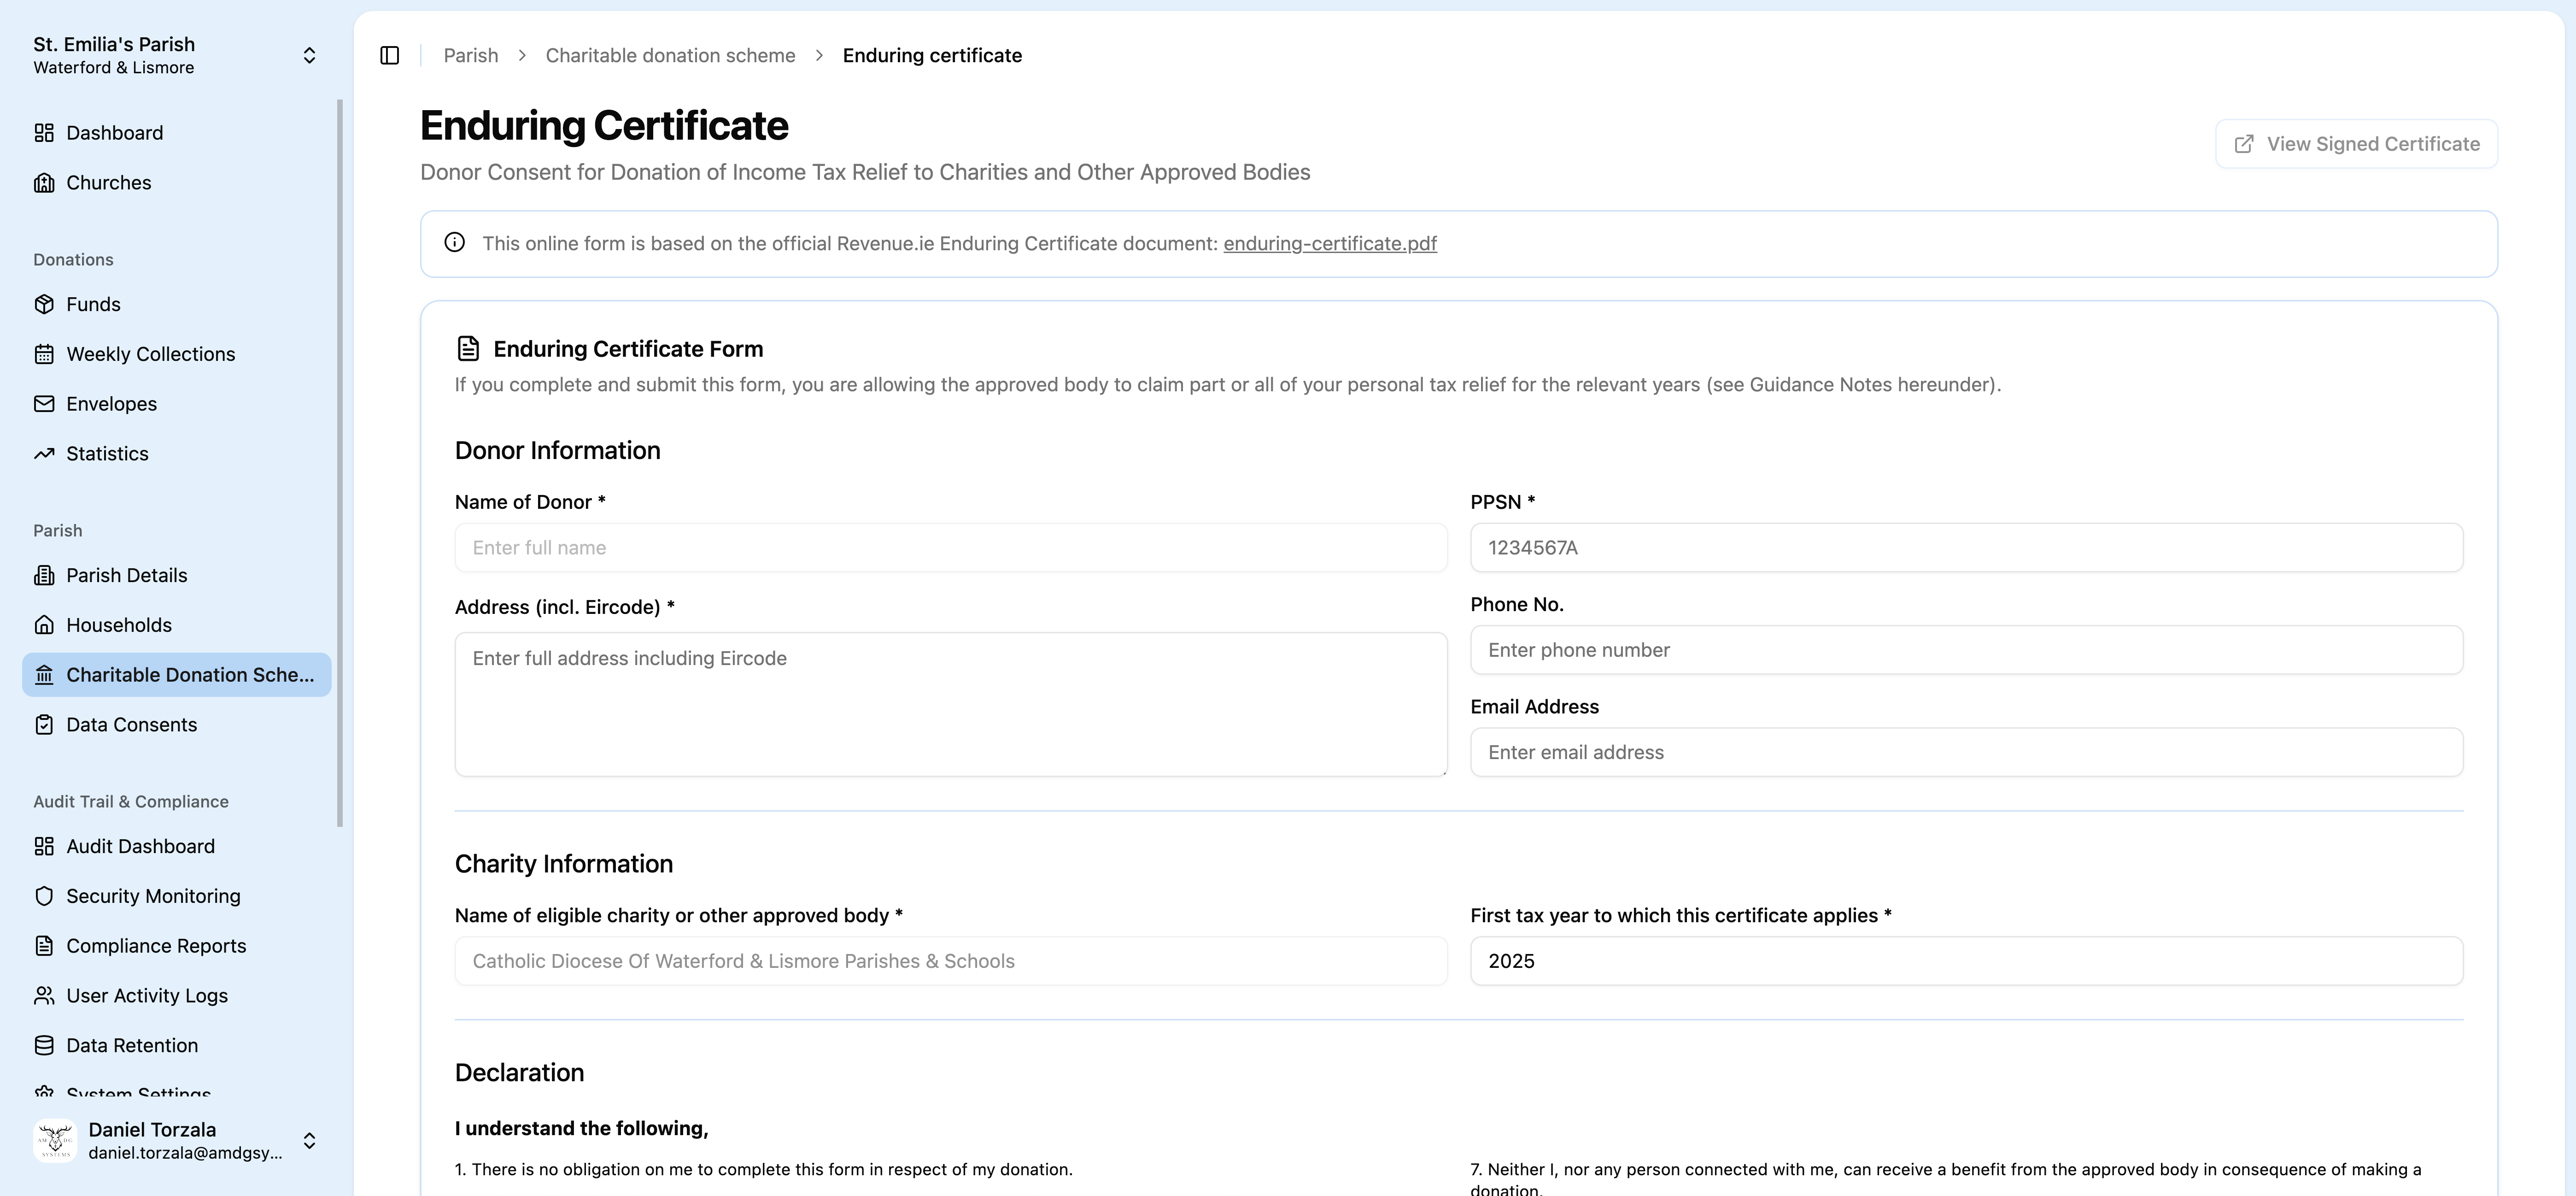This screenshot has width=2576, height=1196.
Task: Expand the St. Emilia's Parish switcher
Action: click(309, 55)
